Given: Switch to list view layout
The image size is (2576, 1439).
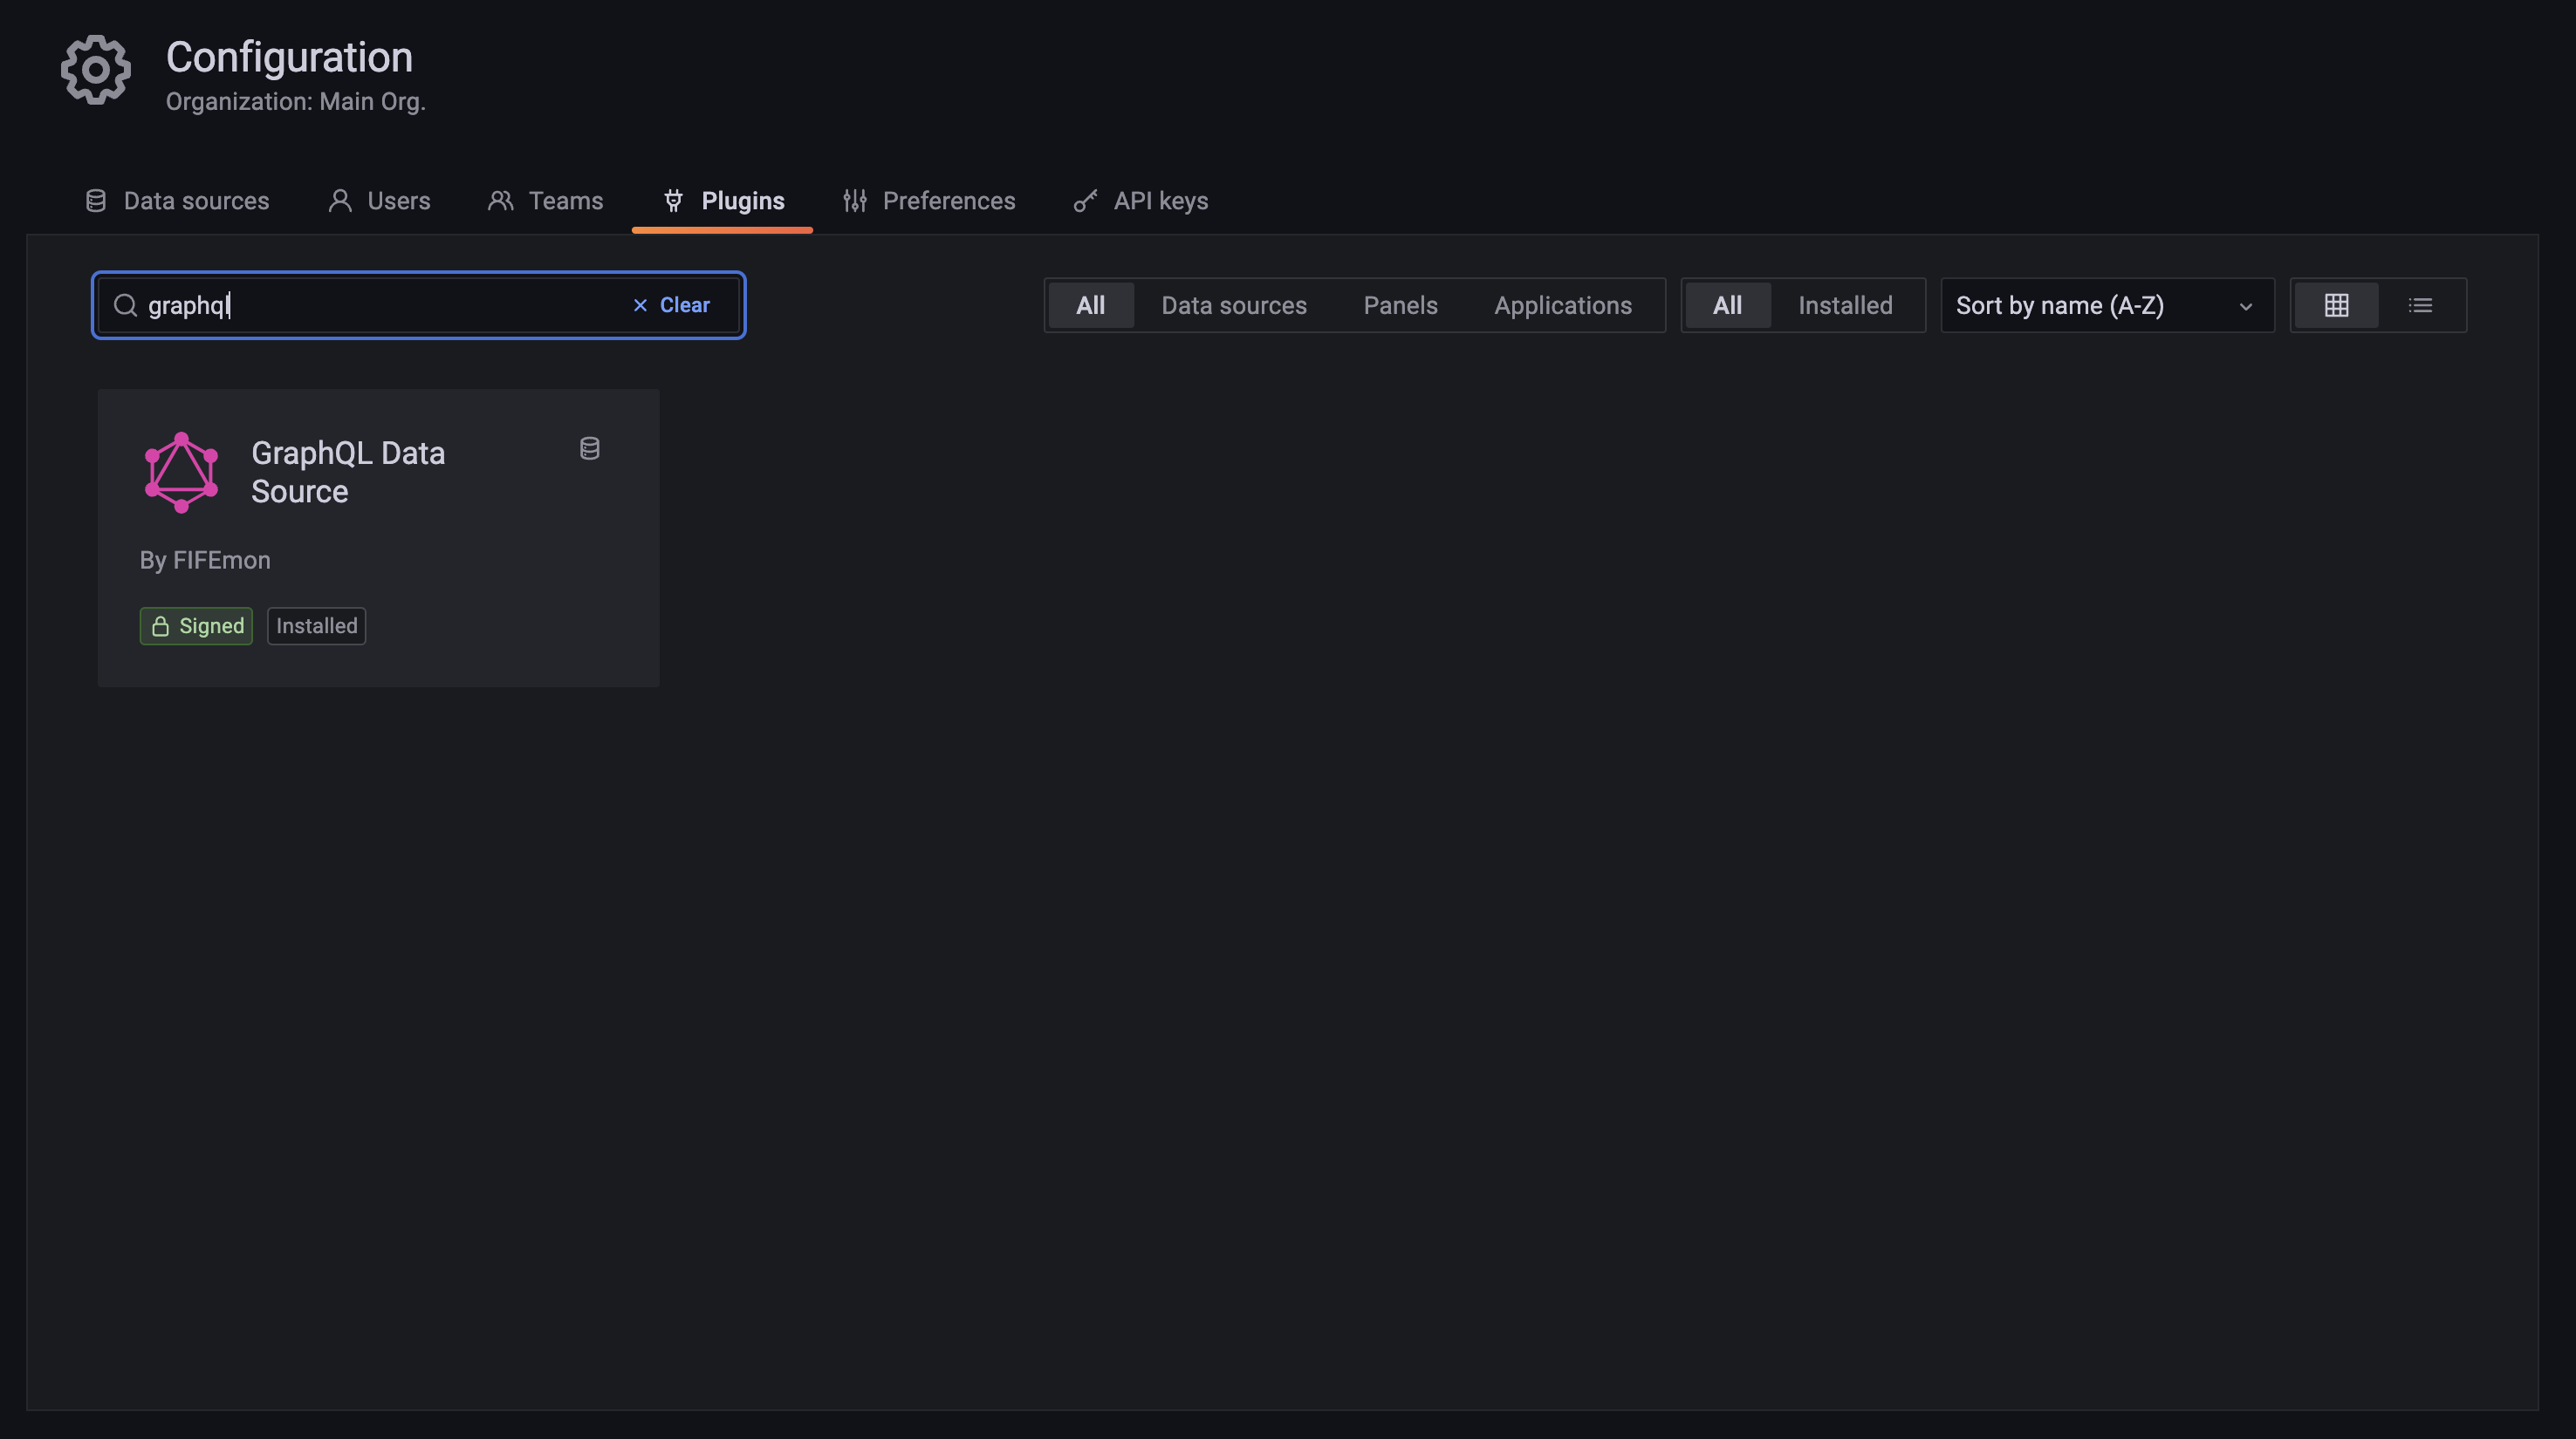Looking at the screenshot, I should point(2420,306).
